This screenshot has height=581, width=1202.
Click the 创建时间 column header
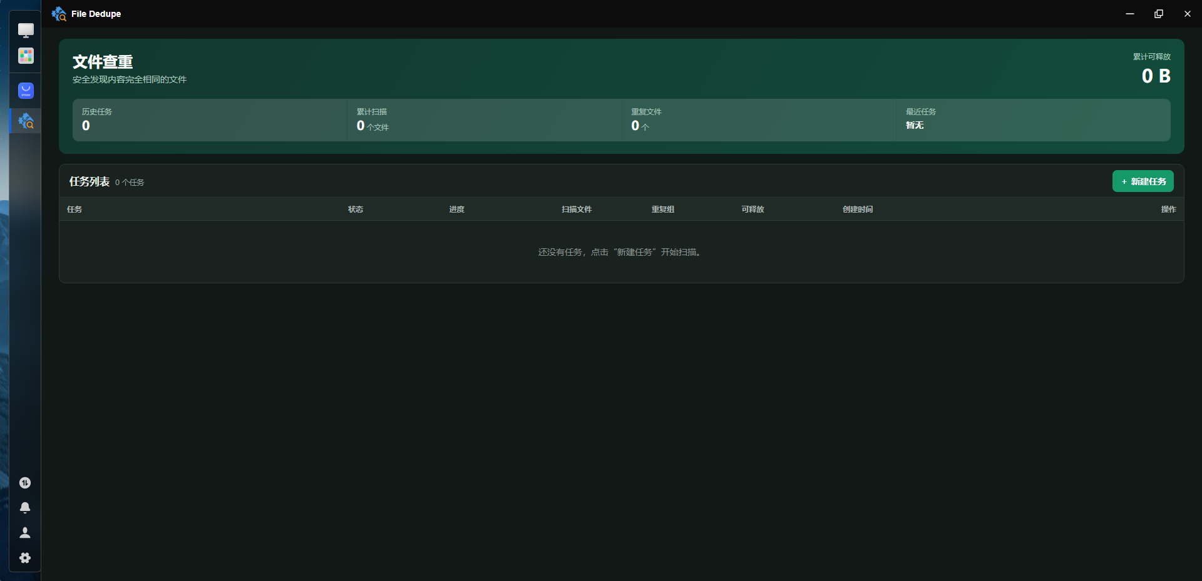click(x=858, y=210)
